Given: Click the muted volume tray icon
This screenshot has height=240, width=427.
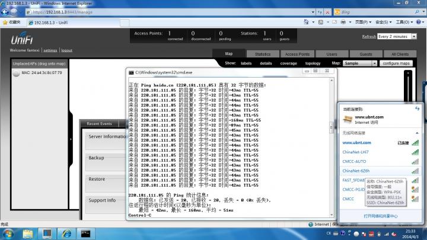Looking at the screenshot, I should pyautogui.click(x=394, y=234).
